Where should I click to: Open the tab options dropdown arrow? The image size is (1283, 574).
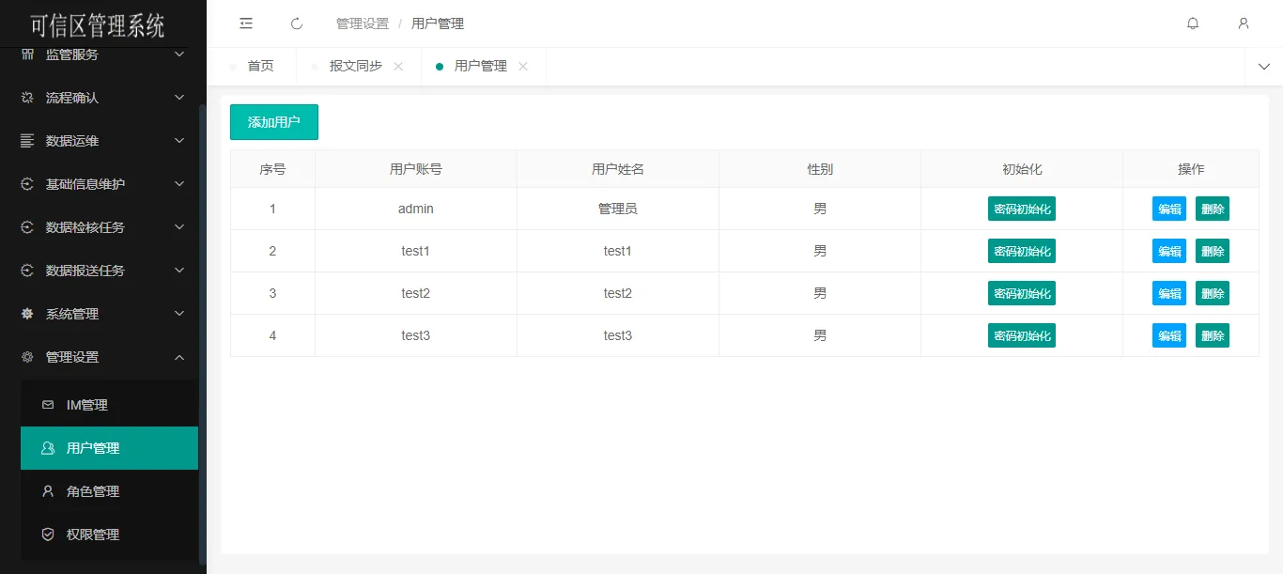pyautogui.click(x=1263, y=67)
